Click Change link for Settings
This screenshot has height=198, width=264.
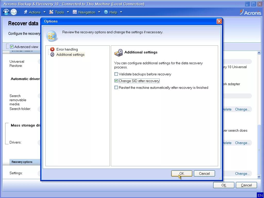242,173
